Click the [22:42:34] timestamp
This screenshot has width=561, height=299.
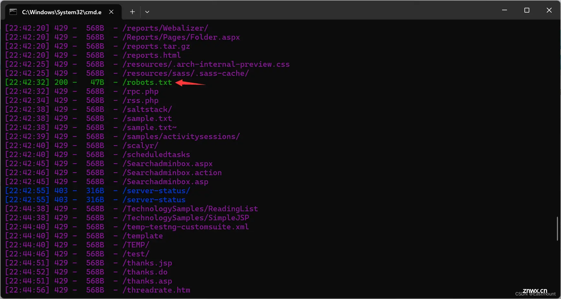[27, 101]
